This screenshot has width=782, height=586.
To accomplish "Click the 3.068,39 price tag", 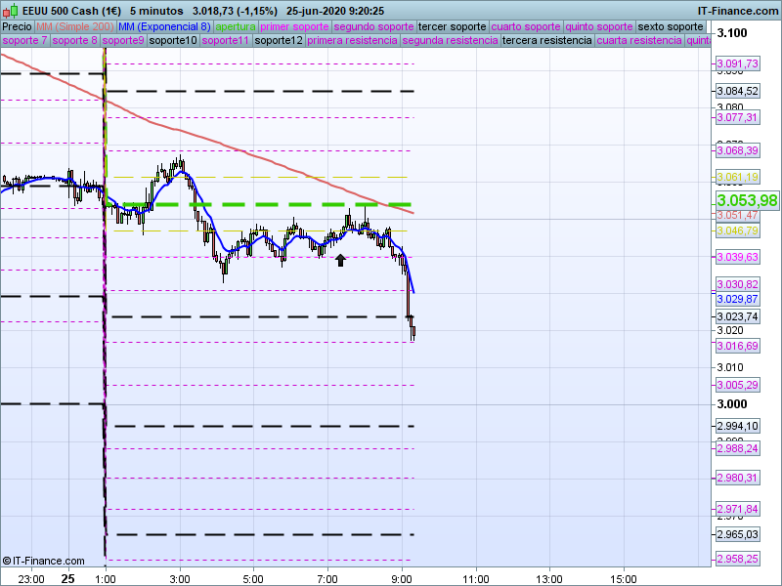I will pyautogui.click(x=738, y=150).
